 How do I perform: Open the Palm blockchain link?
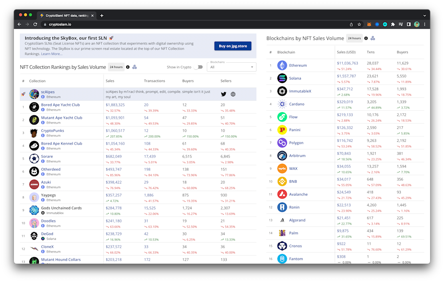tap(293, 233)
